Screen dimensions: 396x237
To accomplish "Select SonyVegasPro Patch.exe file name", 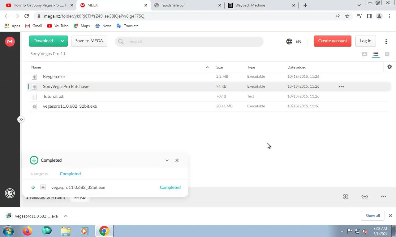I will coord(66,86).
